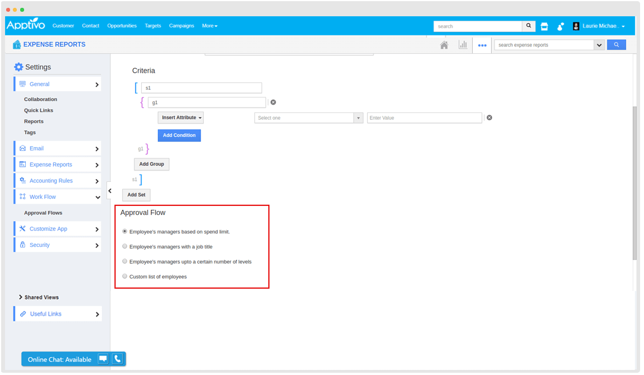Click the three-dots more options icon
Viewport: 644px width, 375px height.
[x=482, y=45]
